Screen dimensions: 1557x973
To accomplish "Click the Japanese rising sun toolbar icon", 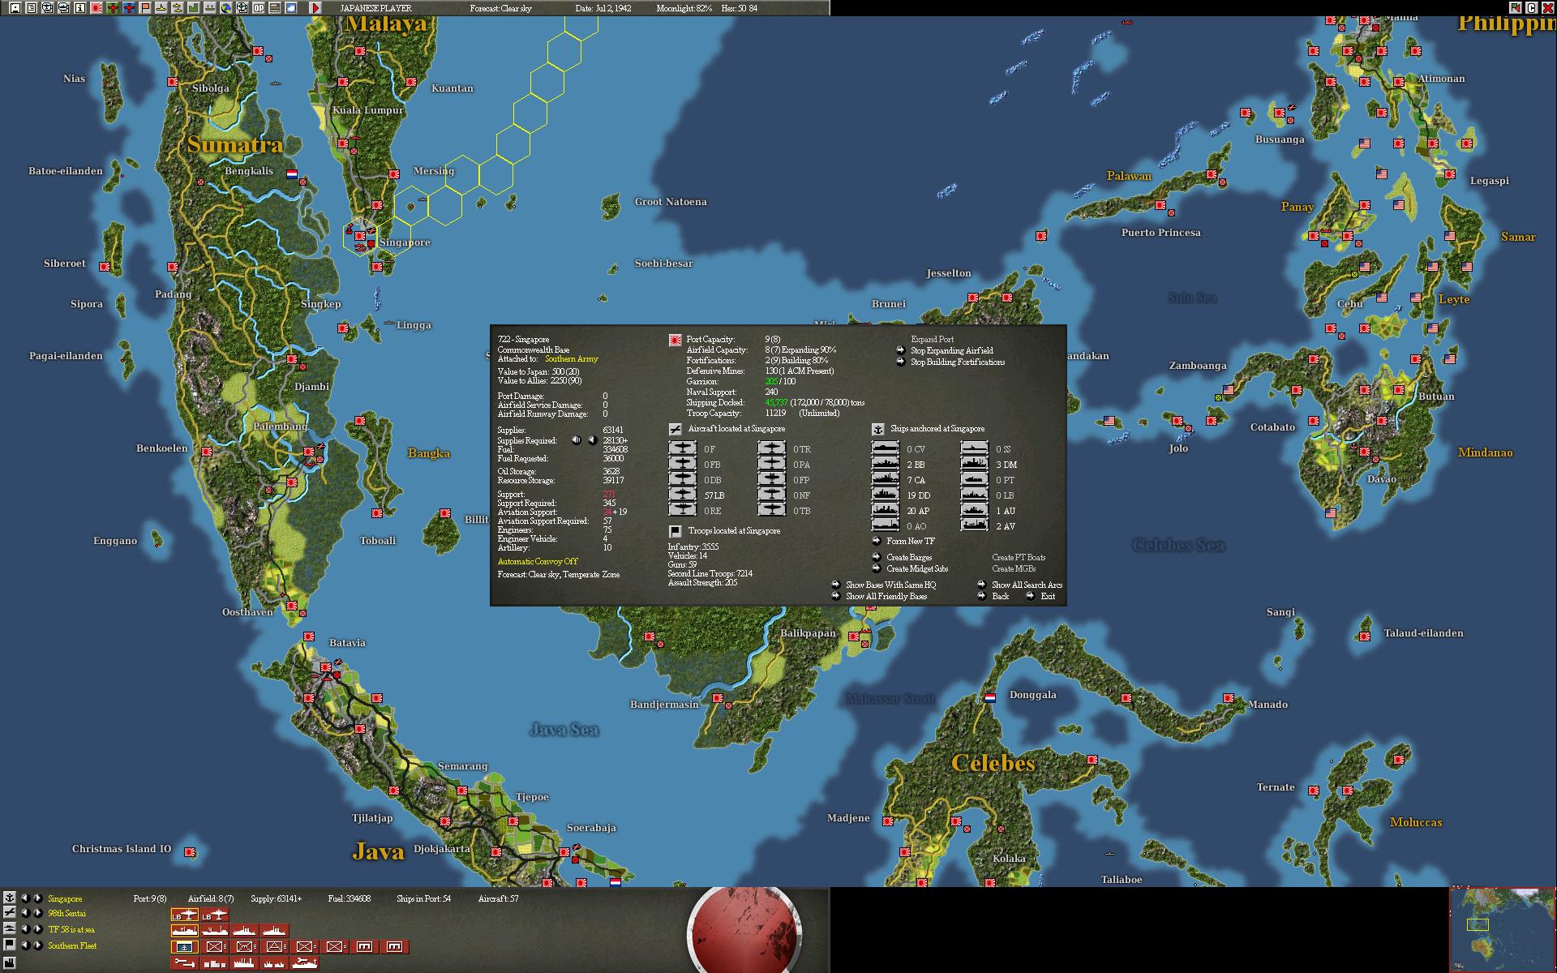I will tap(97, 8).
